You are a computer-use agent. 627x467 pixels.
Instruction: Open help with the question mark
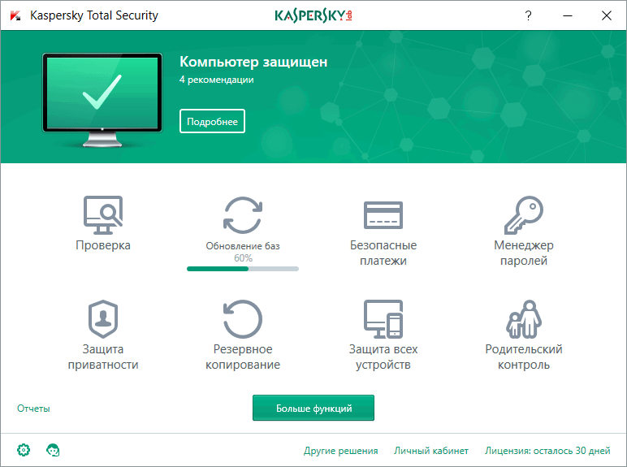(x=528, y=15)
